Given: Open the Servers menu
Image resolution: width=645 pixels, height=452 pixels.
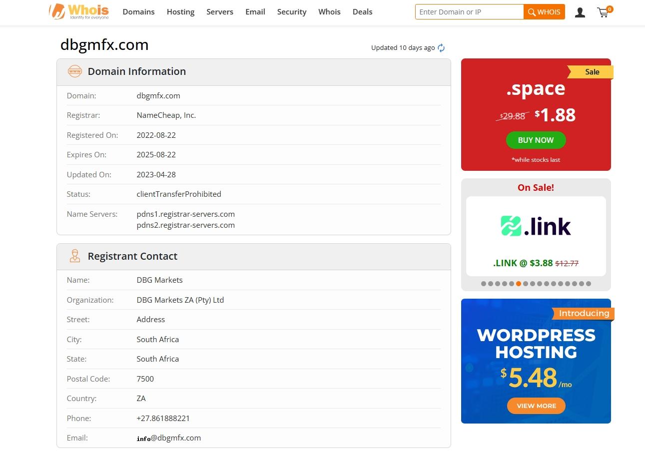Looking at the screenshot, I should (220, 12).
